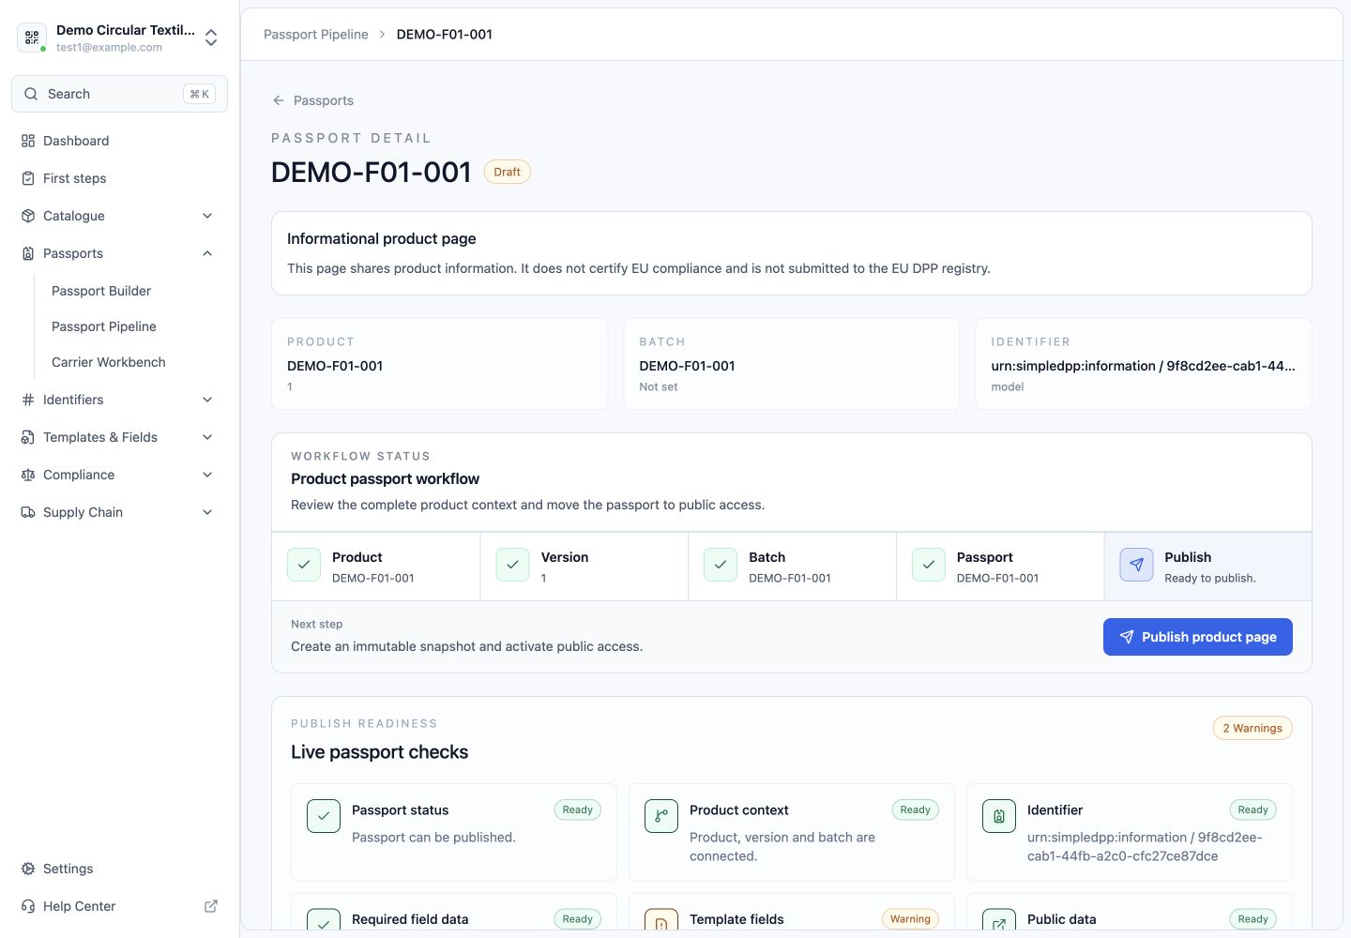
Task: Expand the Supply Chain section chevron
Action: point(207,512)
